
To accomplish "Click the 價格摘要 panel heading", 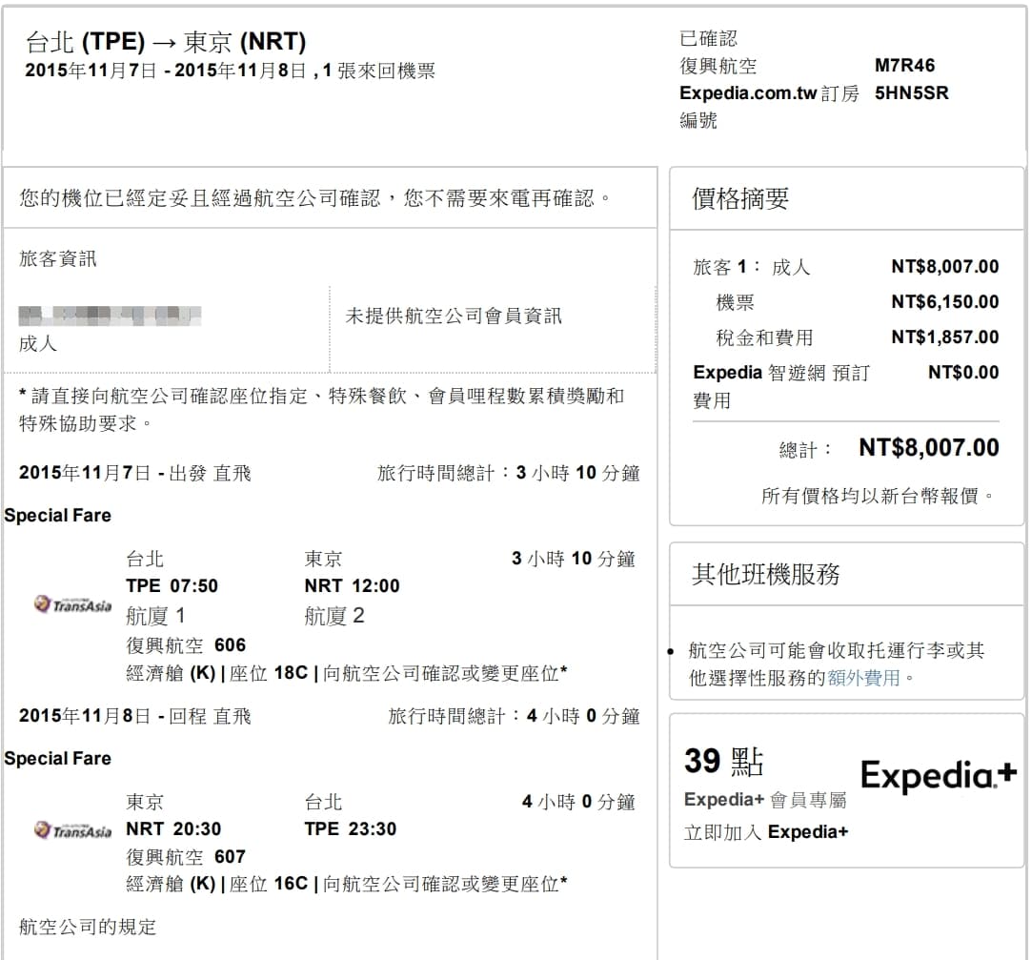I will (739, 198).
